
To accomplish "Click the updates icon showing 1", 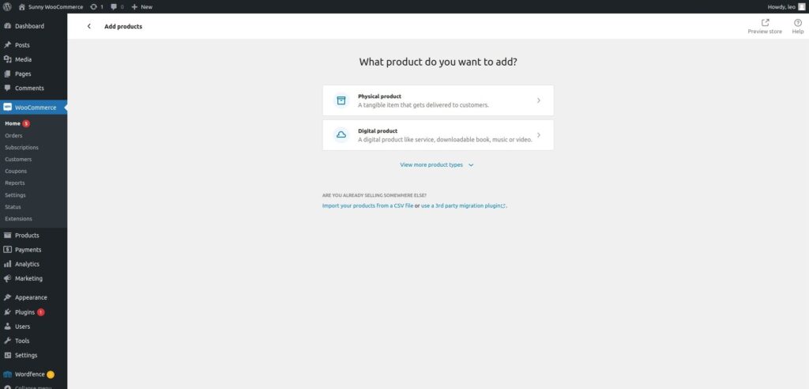I will click(96, 6).
